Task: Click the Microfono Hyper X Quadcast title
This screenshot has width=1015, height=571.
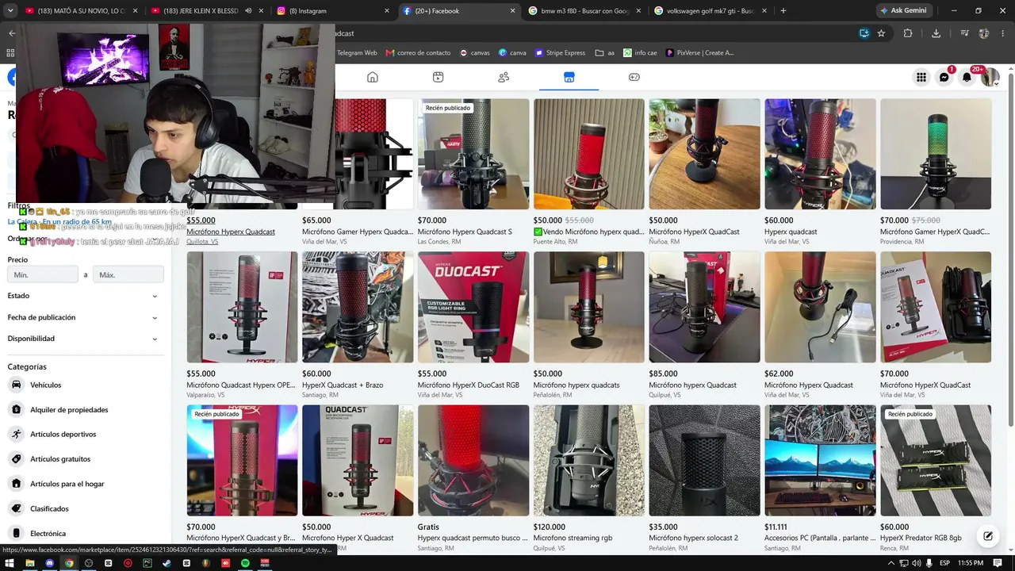Action: 348,538
